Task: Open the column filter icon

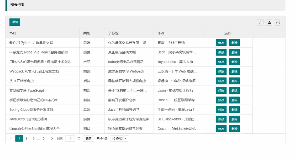Action: click(x=260, y=22)
